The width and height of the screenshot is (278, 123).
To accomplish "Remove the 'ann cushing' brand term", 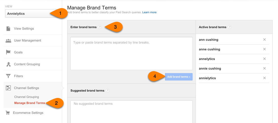I will point(264,40).
